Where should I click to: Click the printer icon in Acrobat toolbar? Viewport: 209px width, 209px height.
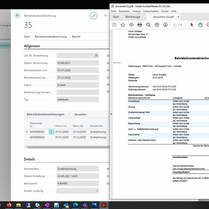(x=140, y=25)
